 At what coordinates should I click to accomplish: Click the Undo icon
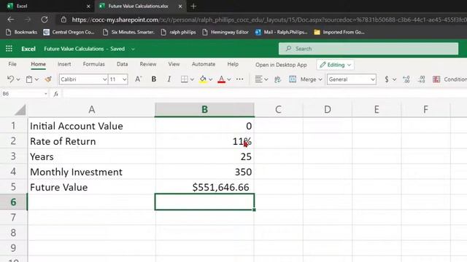(x=10, y=79)
